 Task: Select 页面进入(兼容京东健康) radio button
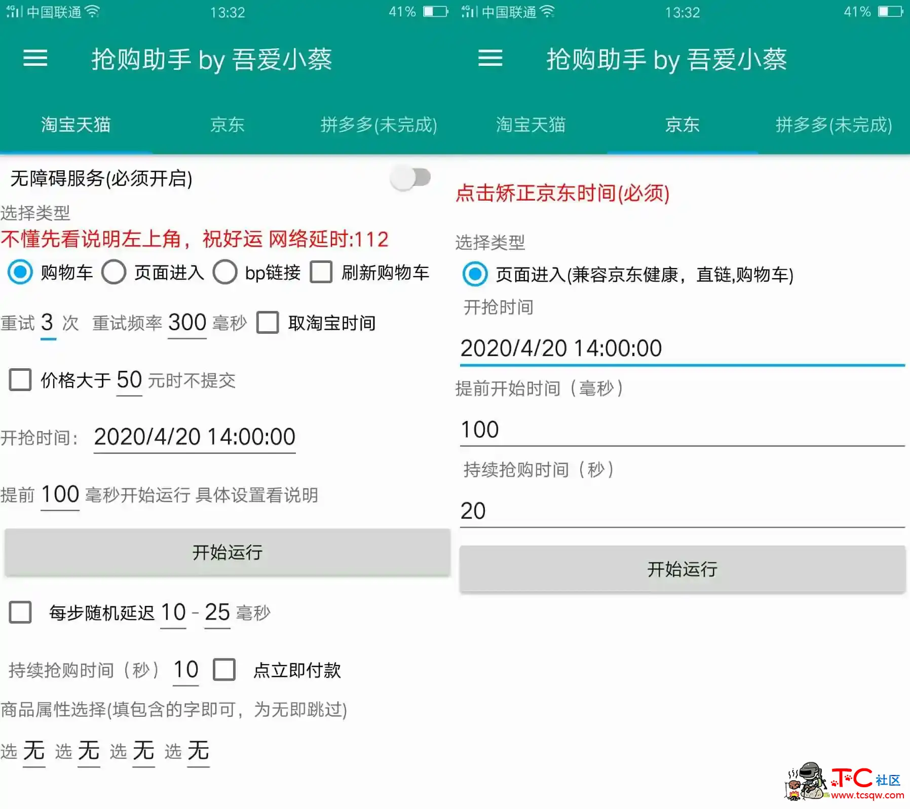click(475, 274)
